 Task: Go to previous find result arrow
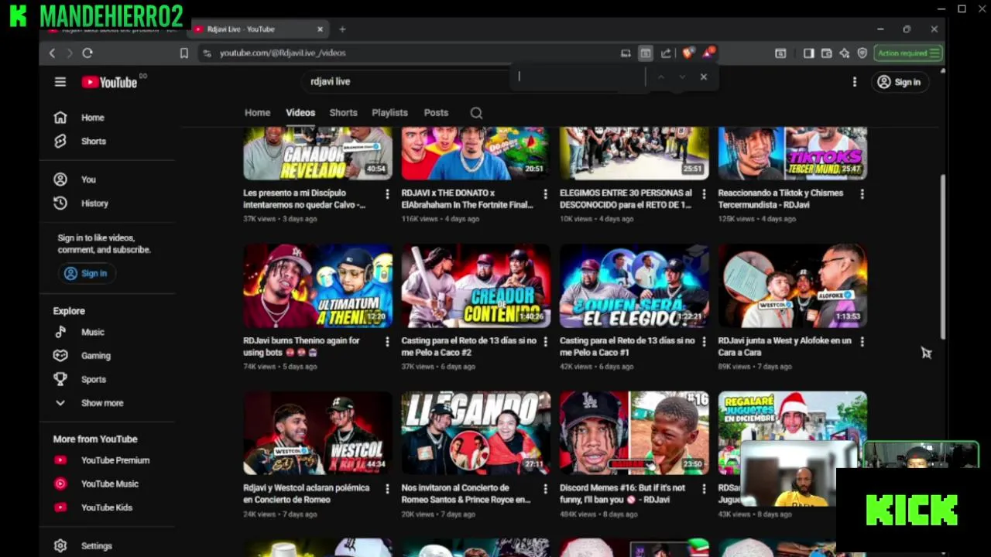pyautogui.click(x=660, y=77)
